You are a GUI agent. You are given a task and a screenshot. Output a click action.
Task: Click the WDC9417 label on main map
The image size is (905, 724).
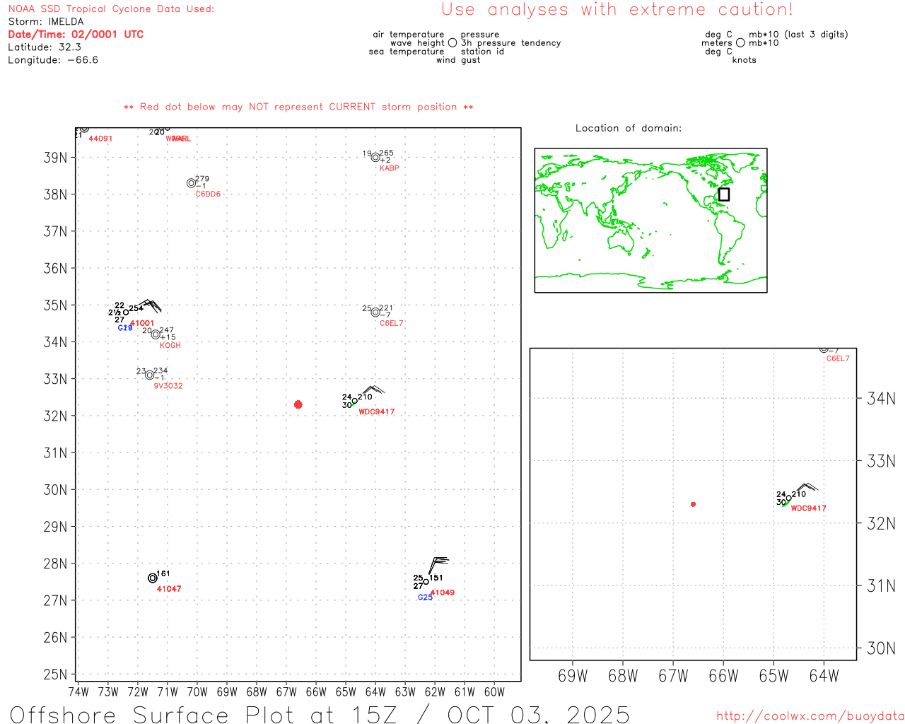tap(377, 411)
